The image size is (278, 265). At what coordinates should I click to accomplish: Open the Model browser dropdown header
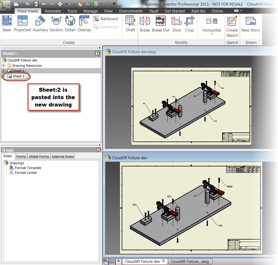10,53
